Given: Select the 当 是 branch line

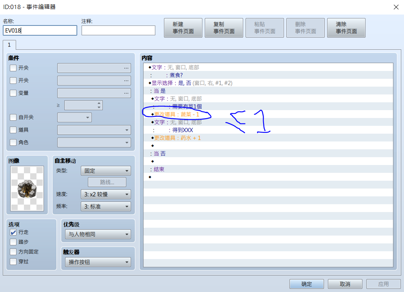Looking at the screenshot, I should tap(268, 91).
